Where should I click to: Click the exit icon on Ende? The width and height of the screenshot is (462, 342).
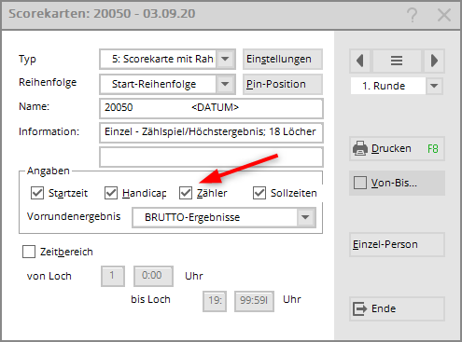point(360,308)
